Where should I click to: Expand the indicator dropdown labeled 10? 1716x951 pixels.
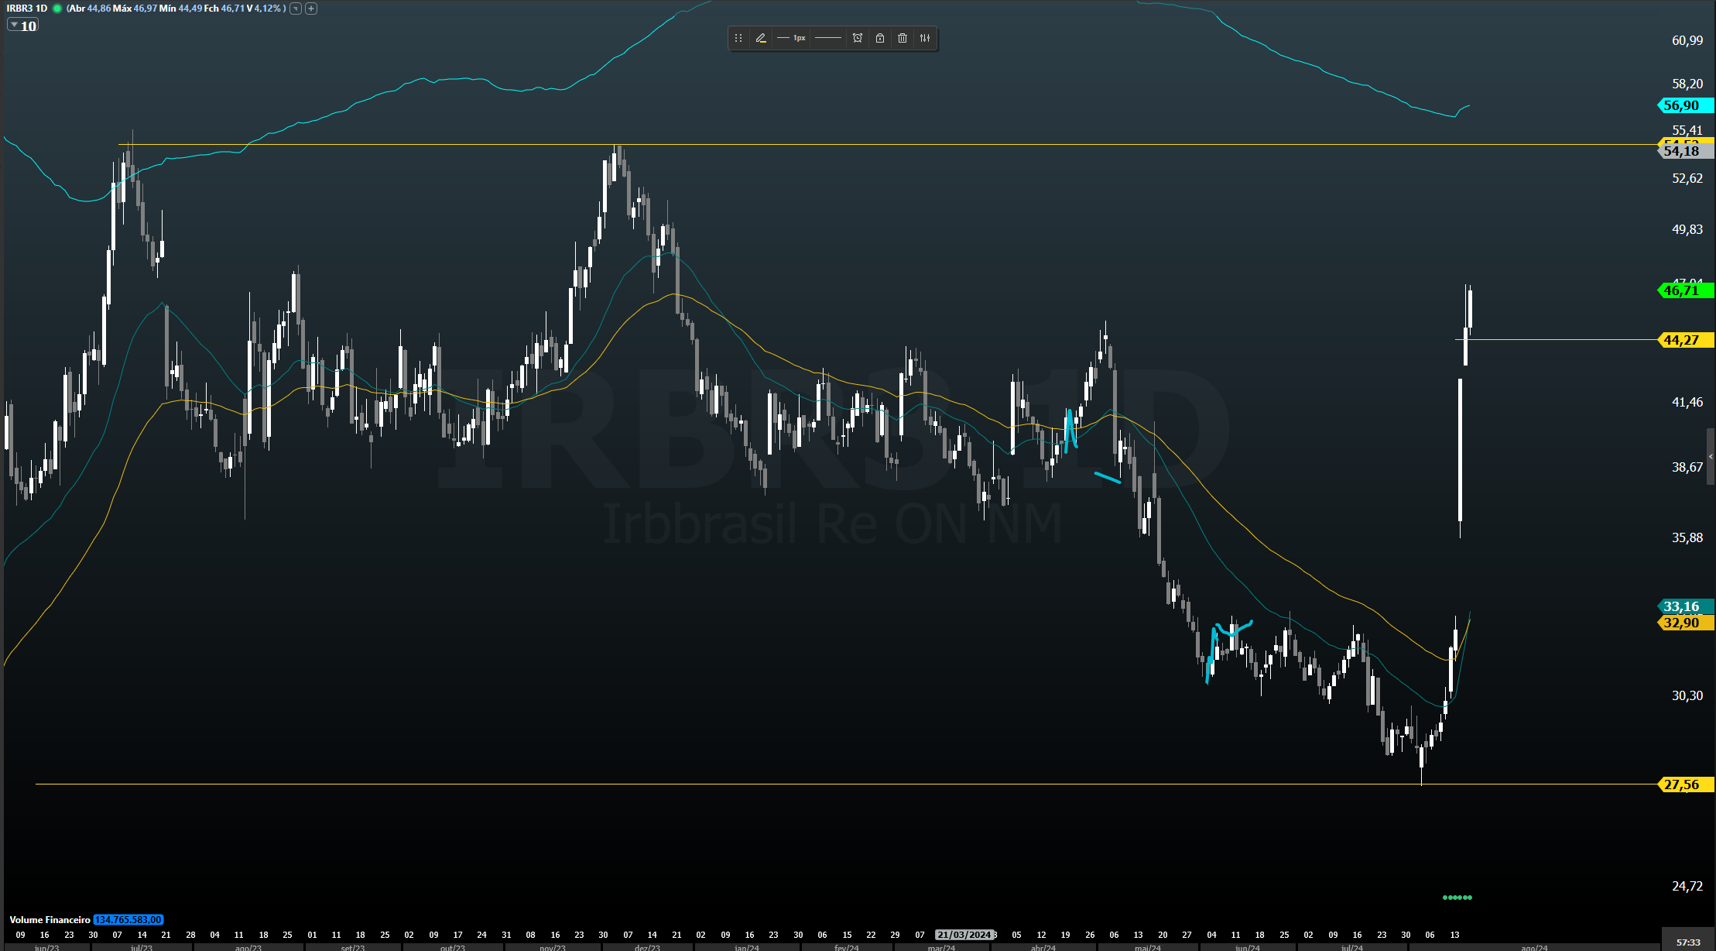(22, 26)
